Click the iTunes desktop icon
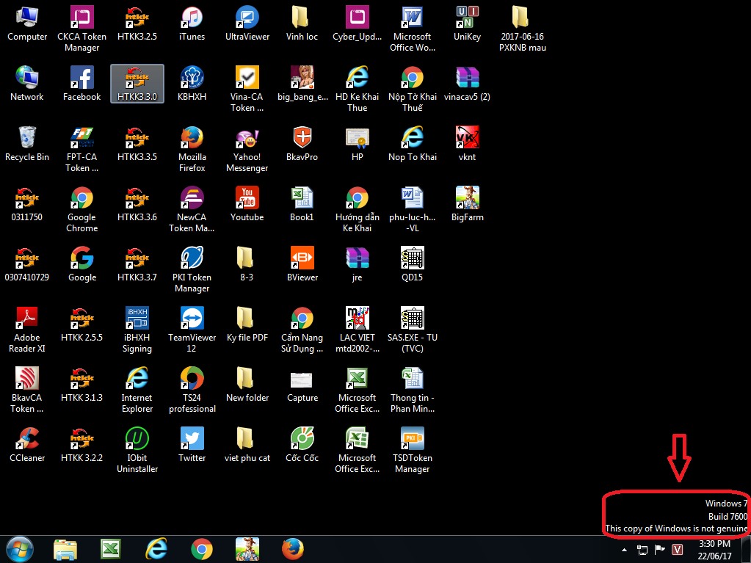Viewport: 751px width, 563px height. [x=192, y=23]
